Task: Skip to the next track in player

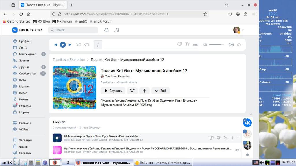Action: click(x=70, y=45)
